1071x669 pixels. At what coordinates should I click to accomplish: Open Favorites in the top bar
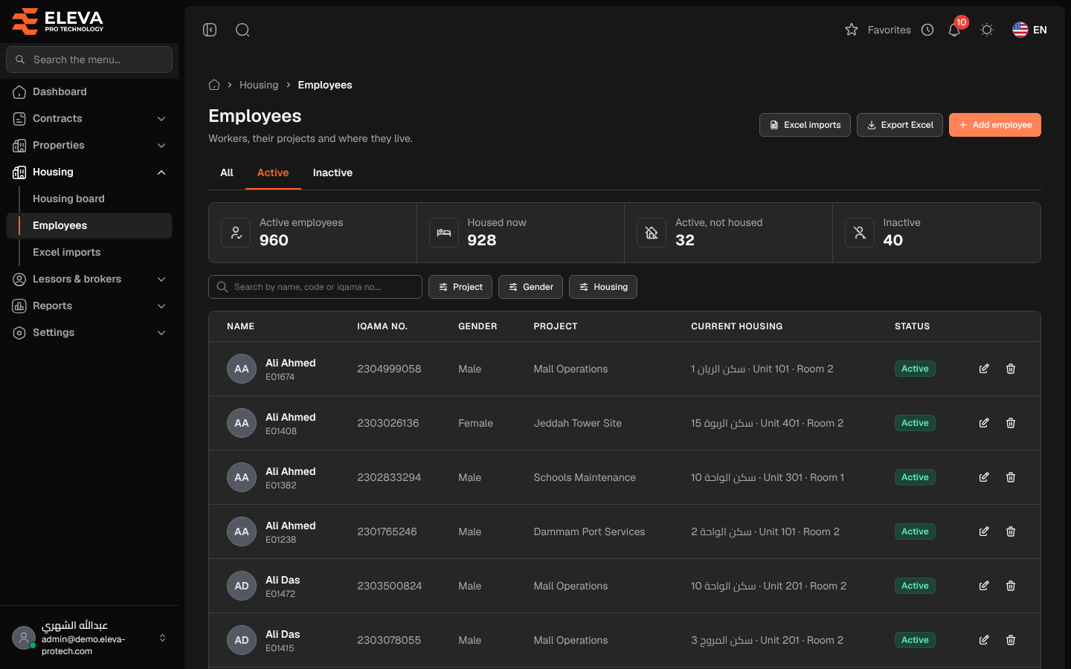point(878,30)
